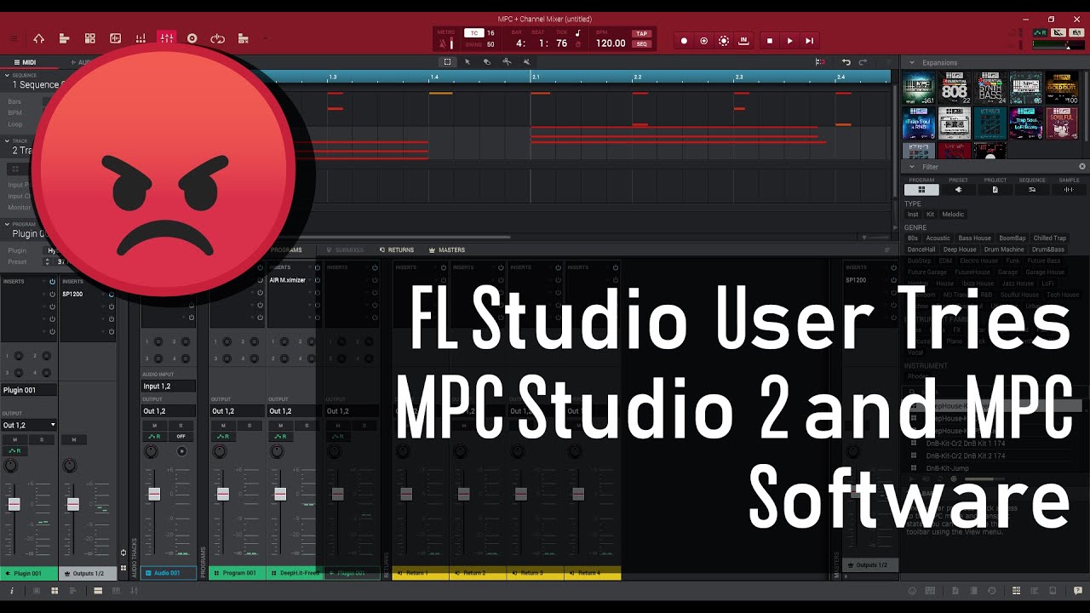The image size is (1090, 613).
Task: Click the TAP tempo button
Action: coord(641,34)
